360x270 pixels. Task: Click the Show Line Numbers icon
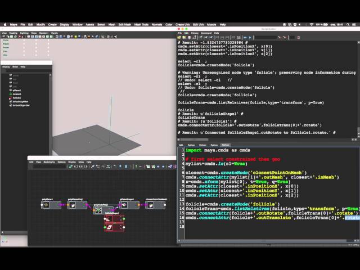pos(239,38)
